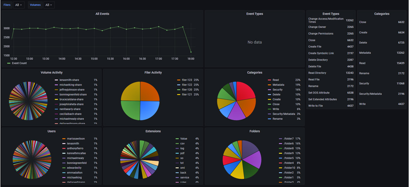This screenshot has height=187, width=409.
Task: Open the Volumes All dropdown
Action: [49, 5]
